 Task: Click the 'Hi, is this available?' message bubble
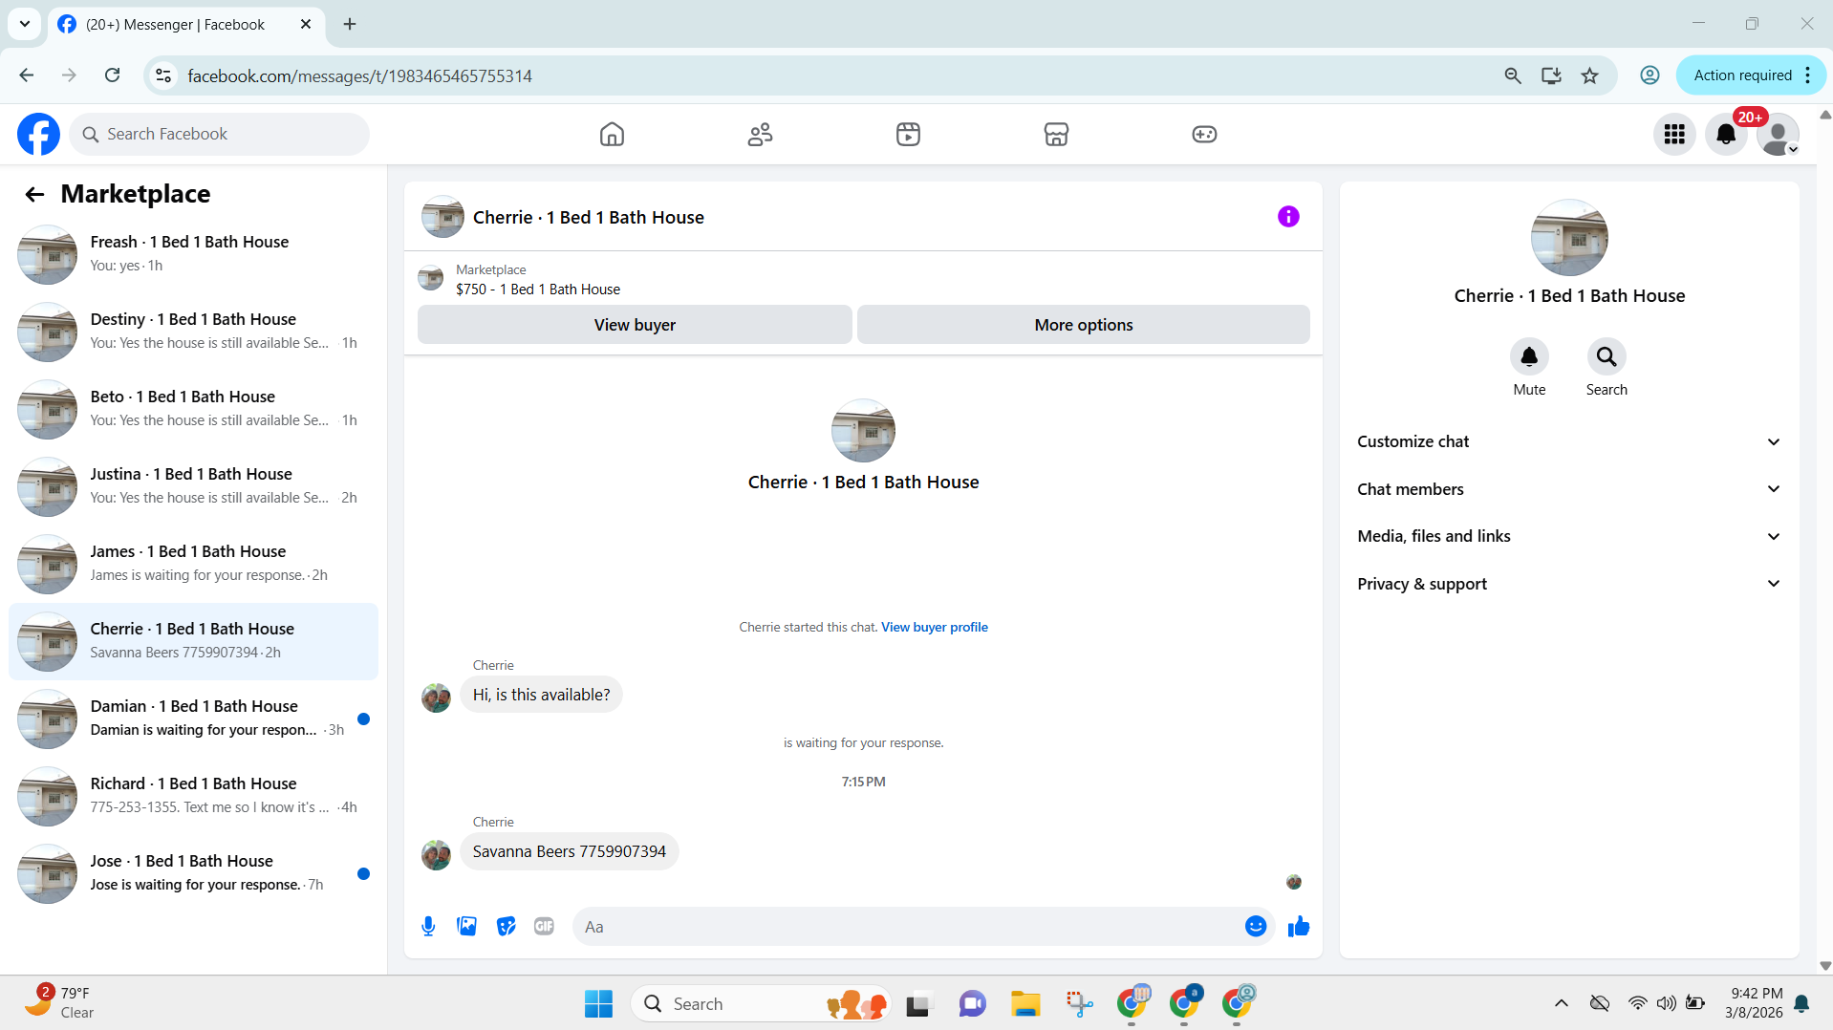[541, 695]
